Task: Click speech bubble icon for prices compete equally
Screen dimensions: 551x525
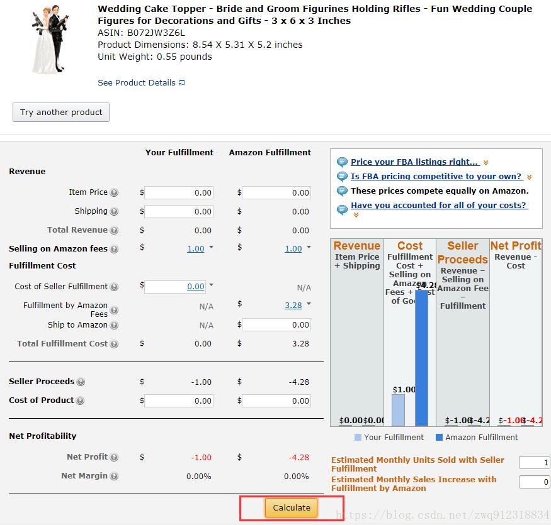Action: pos(342,191)
